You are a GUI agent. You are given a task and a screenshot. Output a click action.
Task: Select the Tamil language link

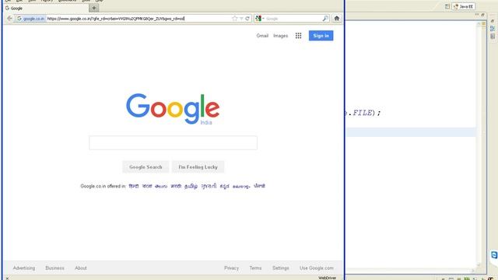pyautogui.click(x=191, y=187)
